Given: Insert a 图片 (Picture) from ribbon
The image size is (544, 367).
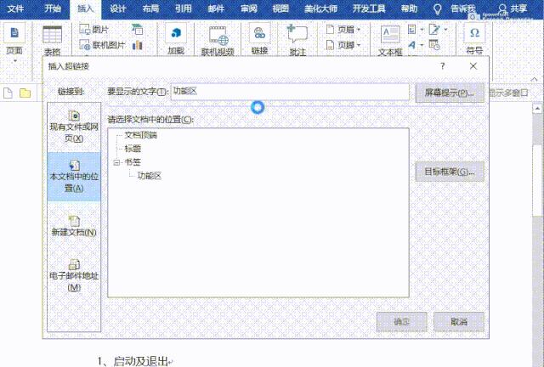Looking at the screenshot, I should coord(94,30).
